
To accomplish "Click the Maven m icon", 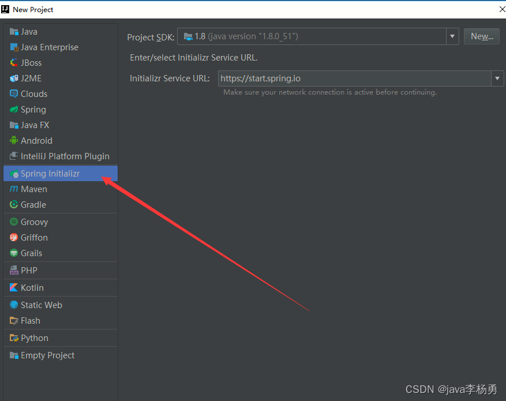I will pos(14,189).
